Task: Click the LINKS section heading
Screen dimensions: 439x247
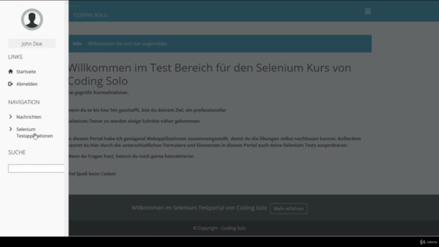Action: (x=15, y=57)
